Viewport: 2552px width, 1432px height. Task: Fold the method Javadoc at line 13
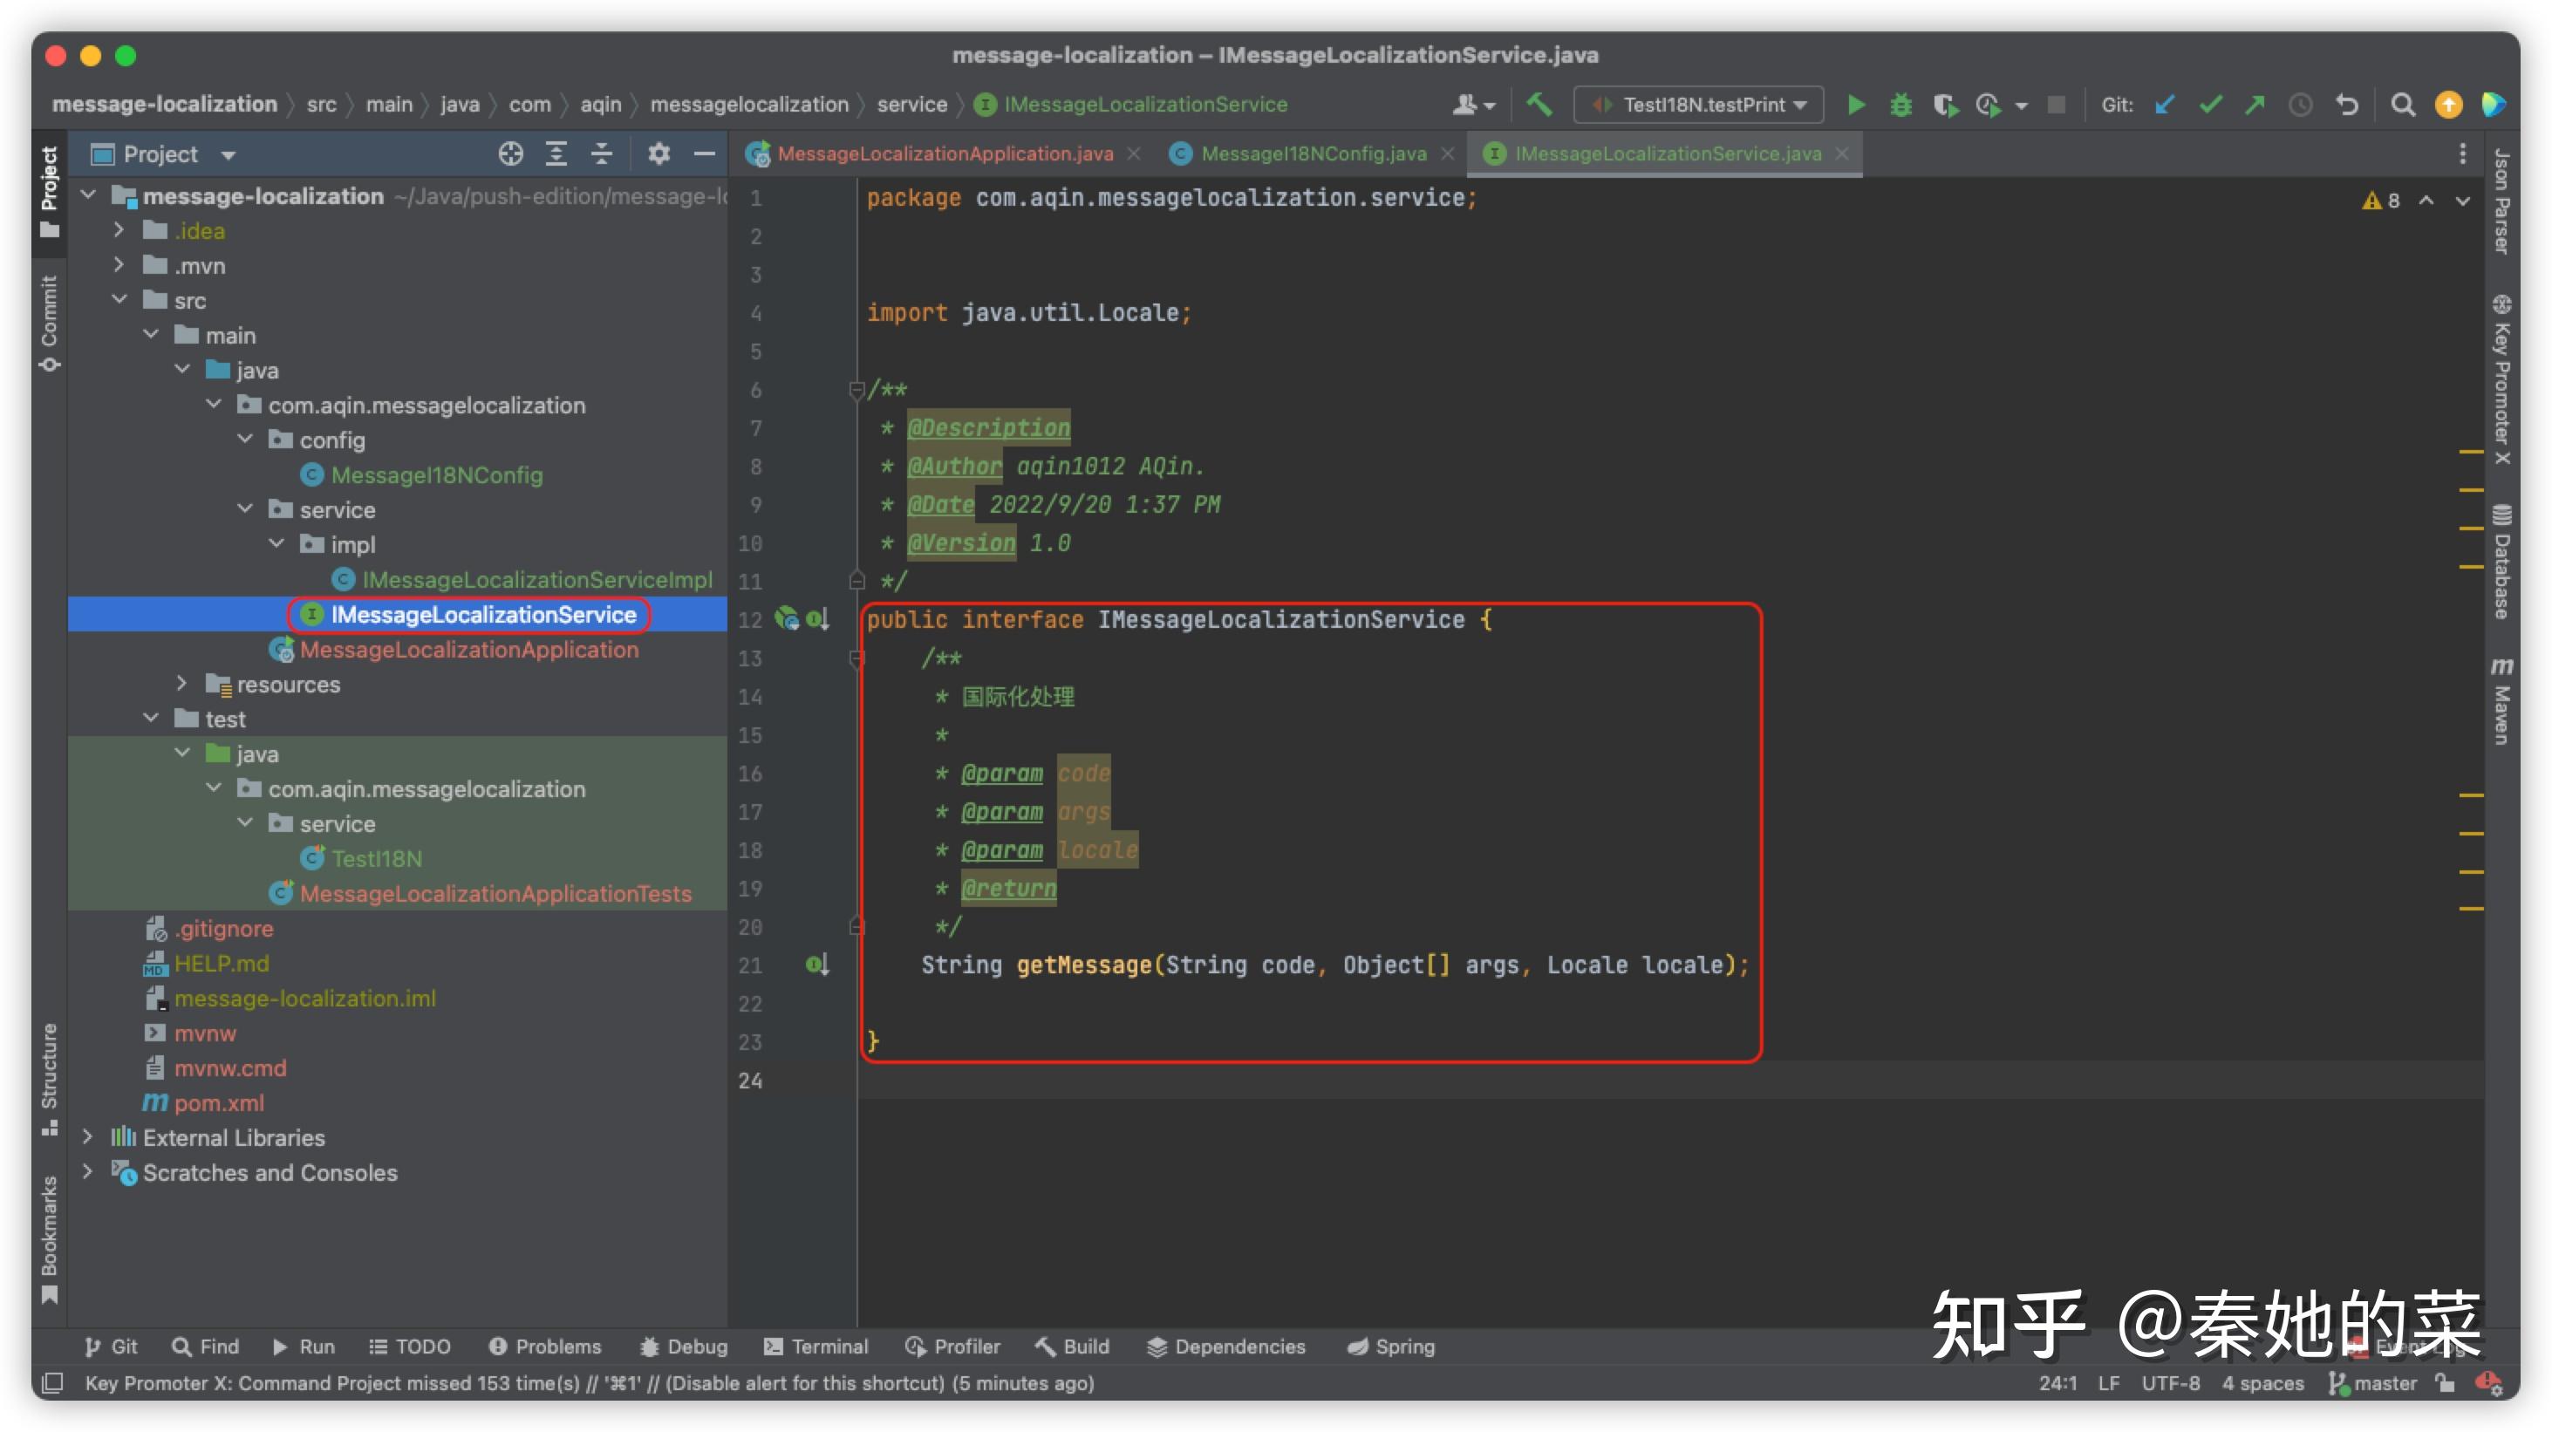[857, 658]
